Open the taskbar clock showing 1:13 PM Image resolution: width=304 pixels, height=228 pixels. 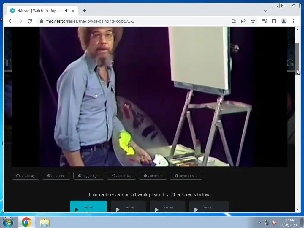point(289,222)
